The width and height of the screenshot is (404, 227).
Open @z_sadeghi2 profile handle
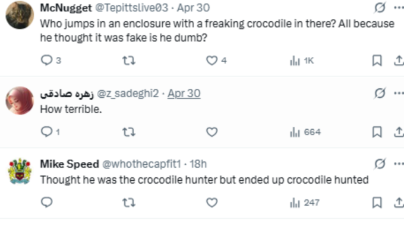point(128,94)
